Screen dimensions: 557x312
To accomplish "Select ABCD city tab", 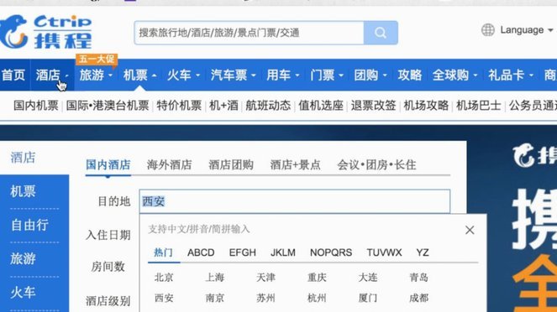I will [201, 252].
